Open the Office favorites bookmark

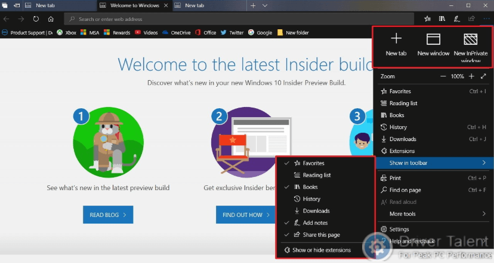[206, 32]
